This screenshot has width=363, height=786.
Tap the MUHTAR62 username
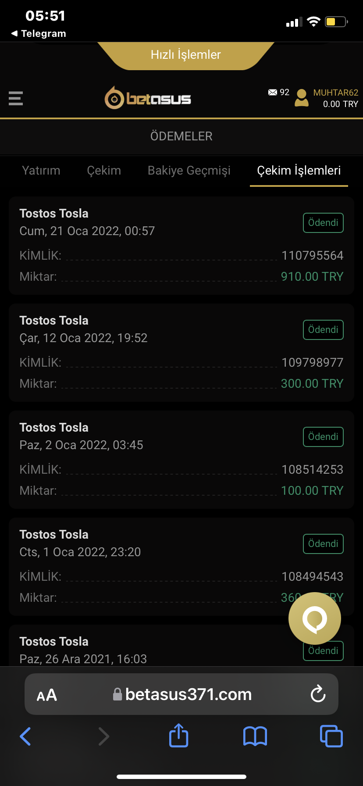pos(335,93)
